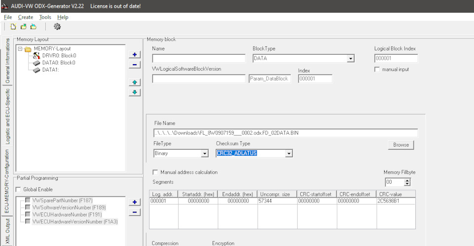Click the Save folder toolbar icon
Image resolution: width=474 pixels, height=246 pixels.
pyautogui.click(x=33, y=27)
